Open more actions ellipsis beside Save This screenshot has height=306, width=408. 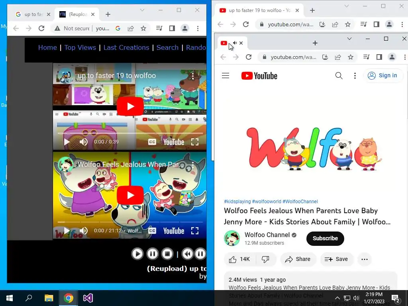[365, 259]
